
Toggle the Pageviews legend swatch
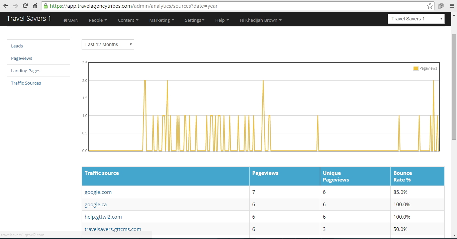tap(416, 68)
